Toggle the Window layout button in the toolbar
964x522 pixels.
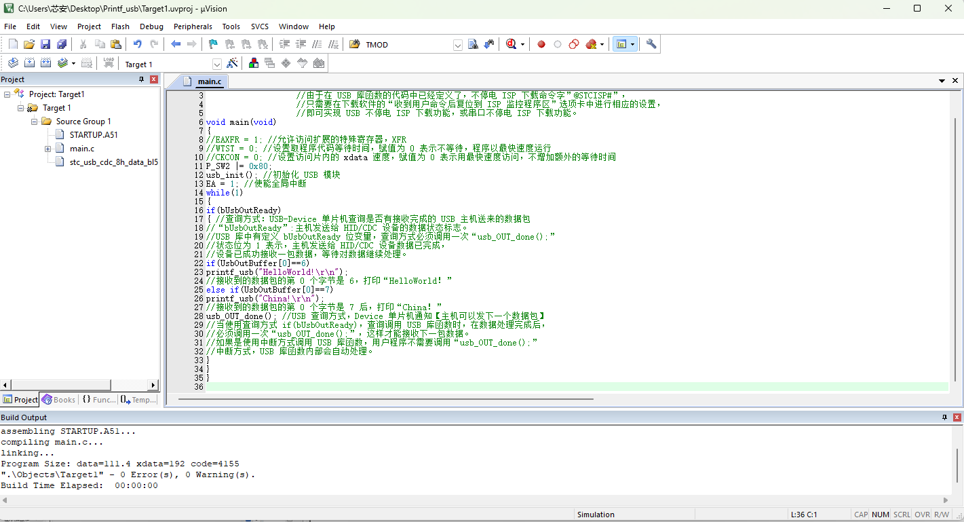[621, 44]
